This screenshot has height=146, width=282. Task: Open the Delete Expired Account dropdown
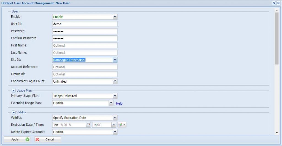click(115, 132)
